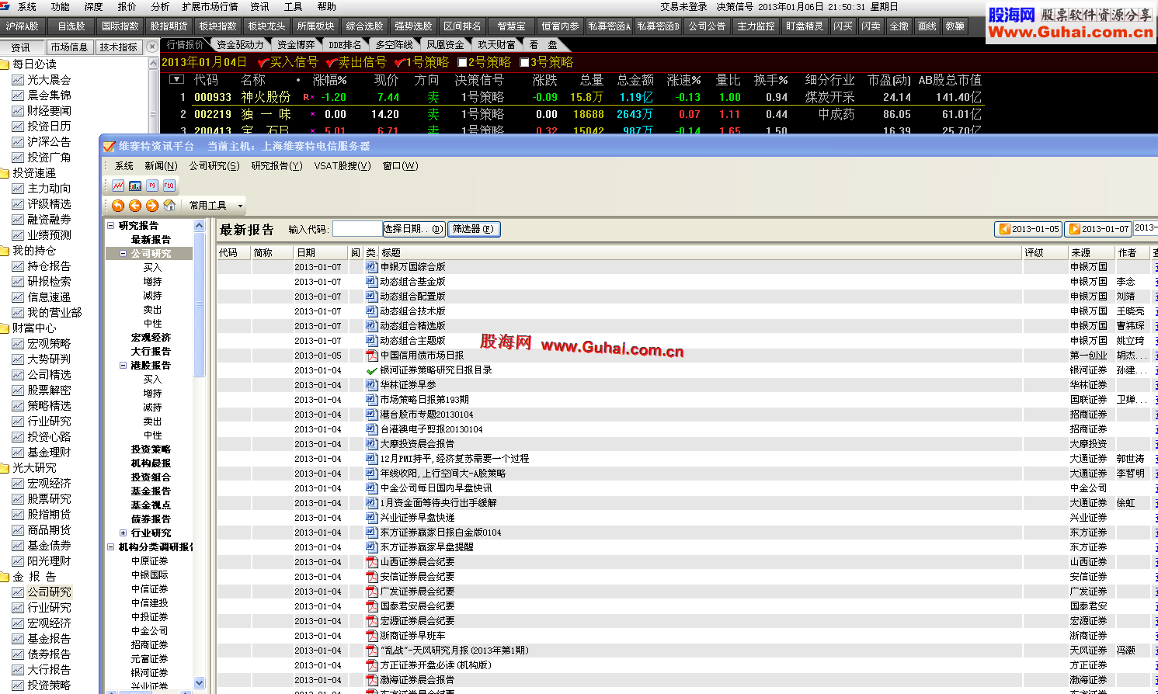Click the 2013-01-07 next date button
Screen dimensions: 1158x694
[1098, 229]
